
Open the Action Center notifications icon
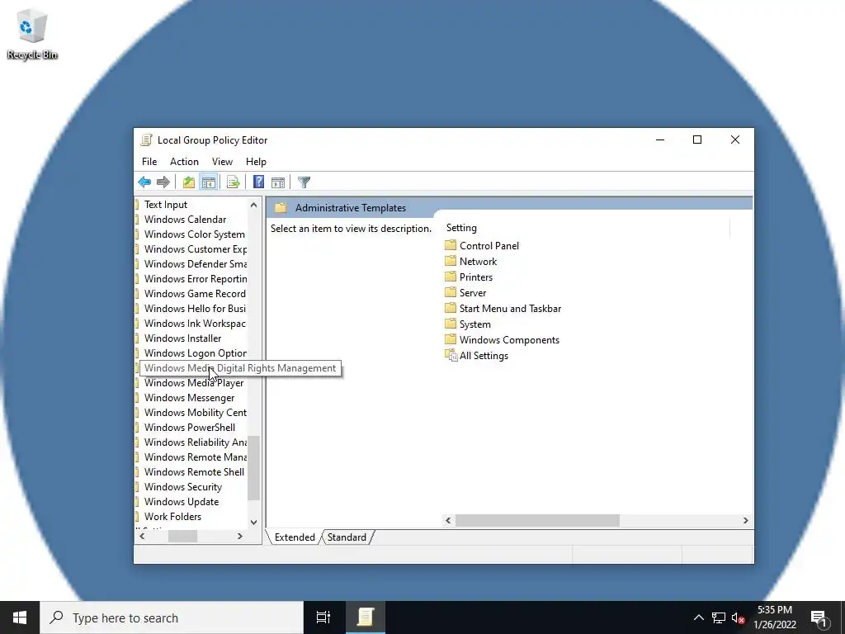click(819, 617)
